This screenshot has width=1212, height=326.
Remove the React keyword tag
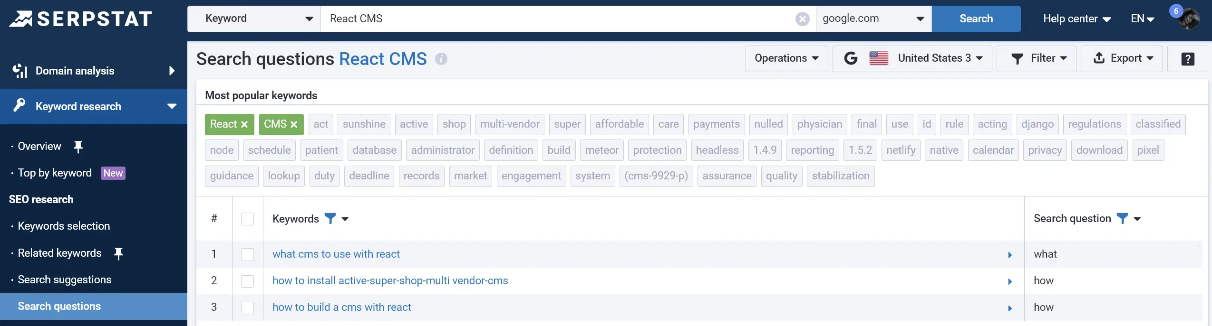pos(244,125)
